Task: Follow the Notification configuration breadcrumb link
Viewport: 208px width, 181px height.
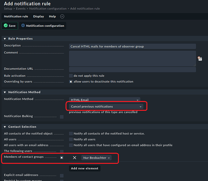Action: (x=48, y=9)
